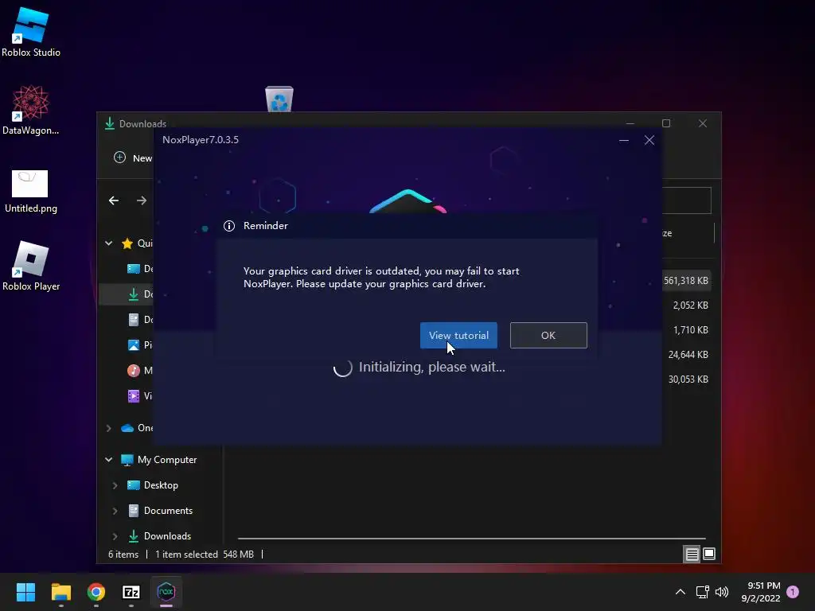Close the Downloads explorer window

click(703, 123)
